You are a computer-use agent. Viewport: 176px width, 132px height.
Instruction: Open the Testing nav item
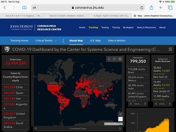pyautogui.click(x=105, y=28)
